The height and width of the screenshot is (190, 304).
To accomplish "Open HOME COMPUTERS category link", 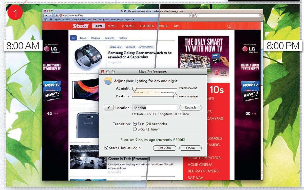I will (x=204, y=158).
